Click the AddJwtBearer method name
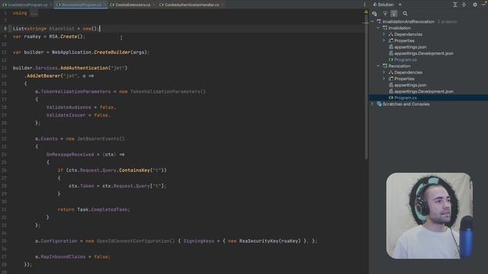This screenshot has height=274, width=488. 44,76
